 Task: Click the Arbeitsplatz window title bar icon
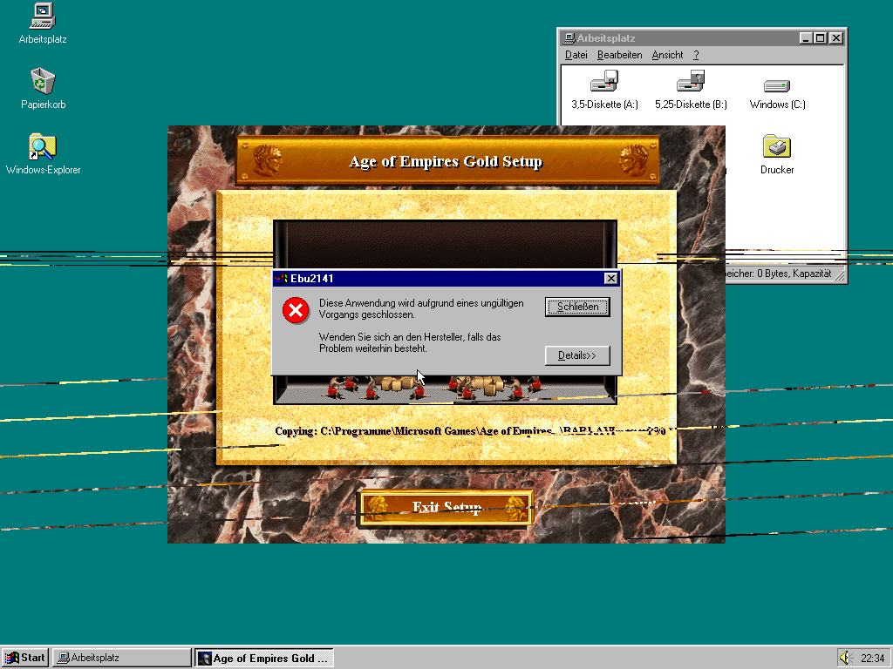(x=569, y=38)
